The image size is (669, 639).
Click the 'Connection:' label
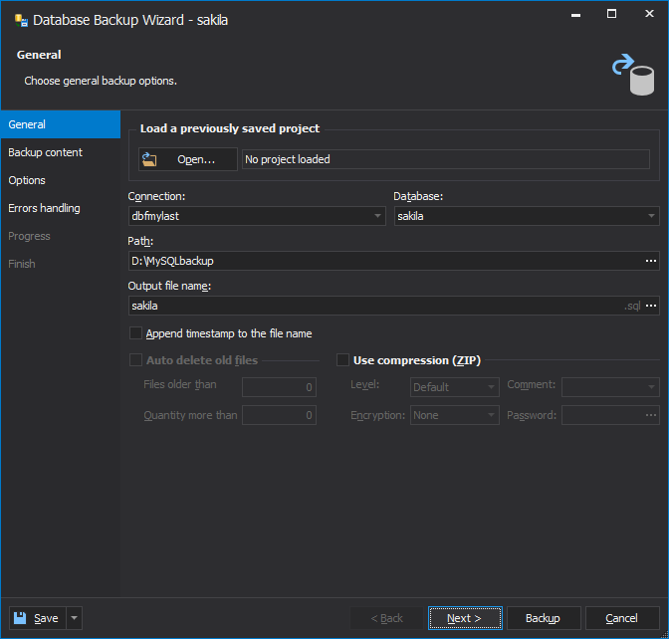156,196
